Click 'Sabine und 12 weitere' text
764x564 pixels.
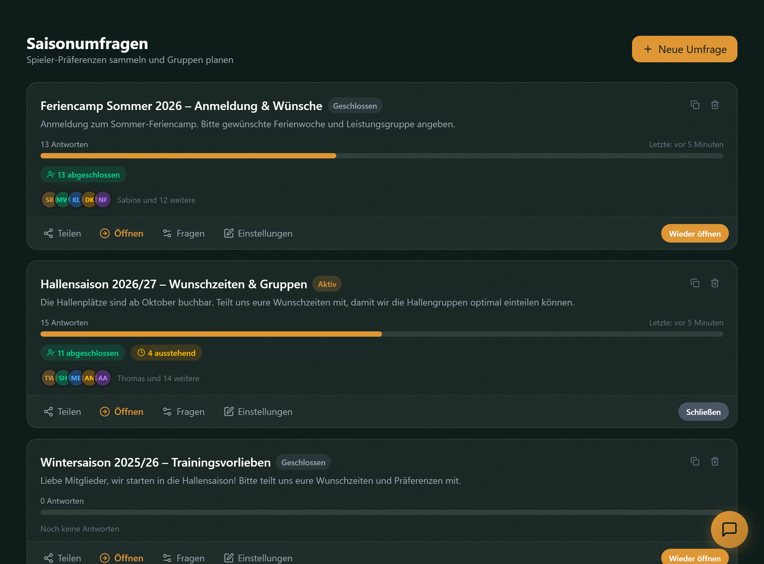(x=156, y=200)
